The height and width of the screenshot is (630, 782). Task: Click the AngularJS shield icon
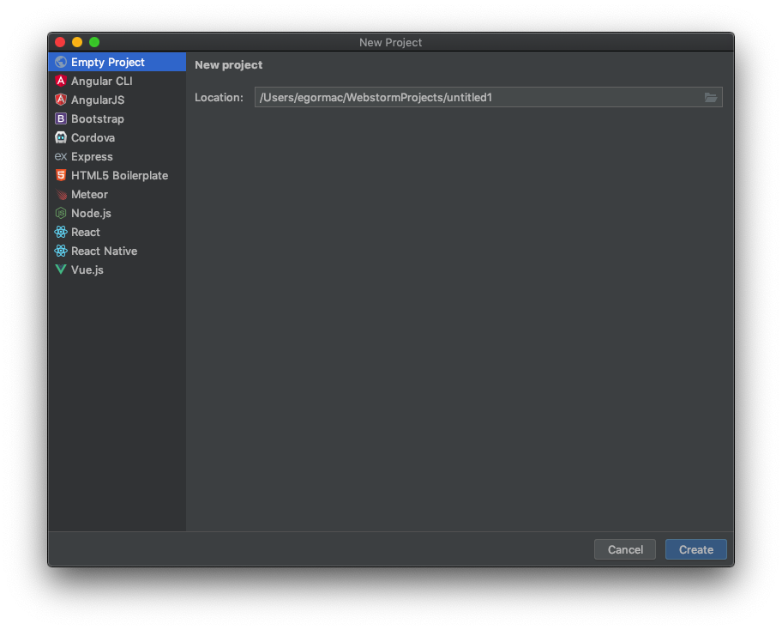pos(61,100)
